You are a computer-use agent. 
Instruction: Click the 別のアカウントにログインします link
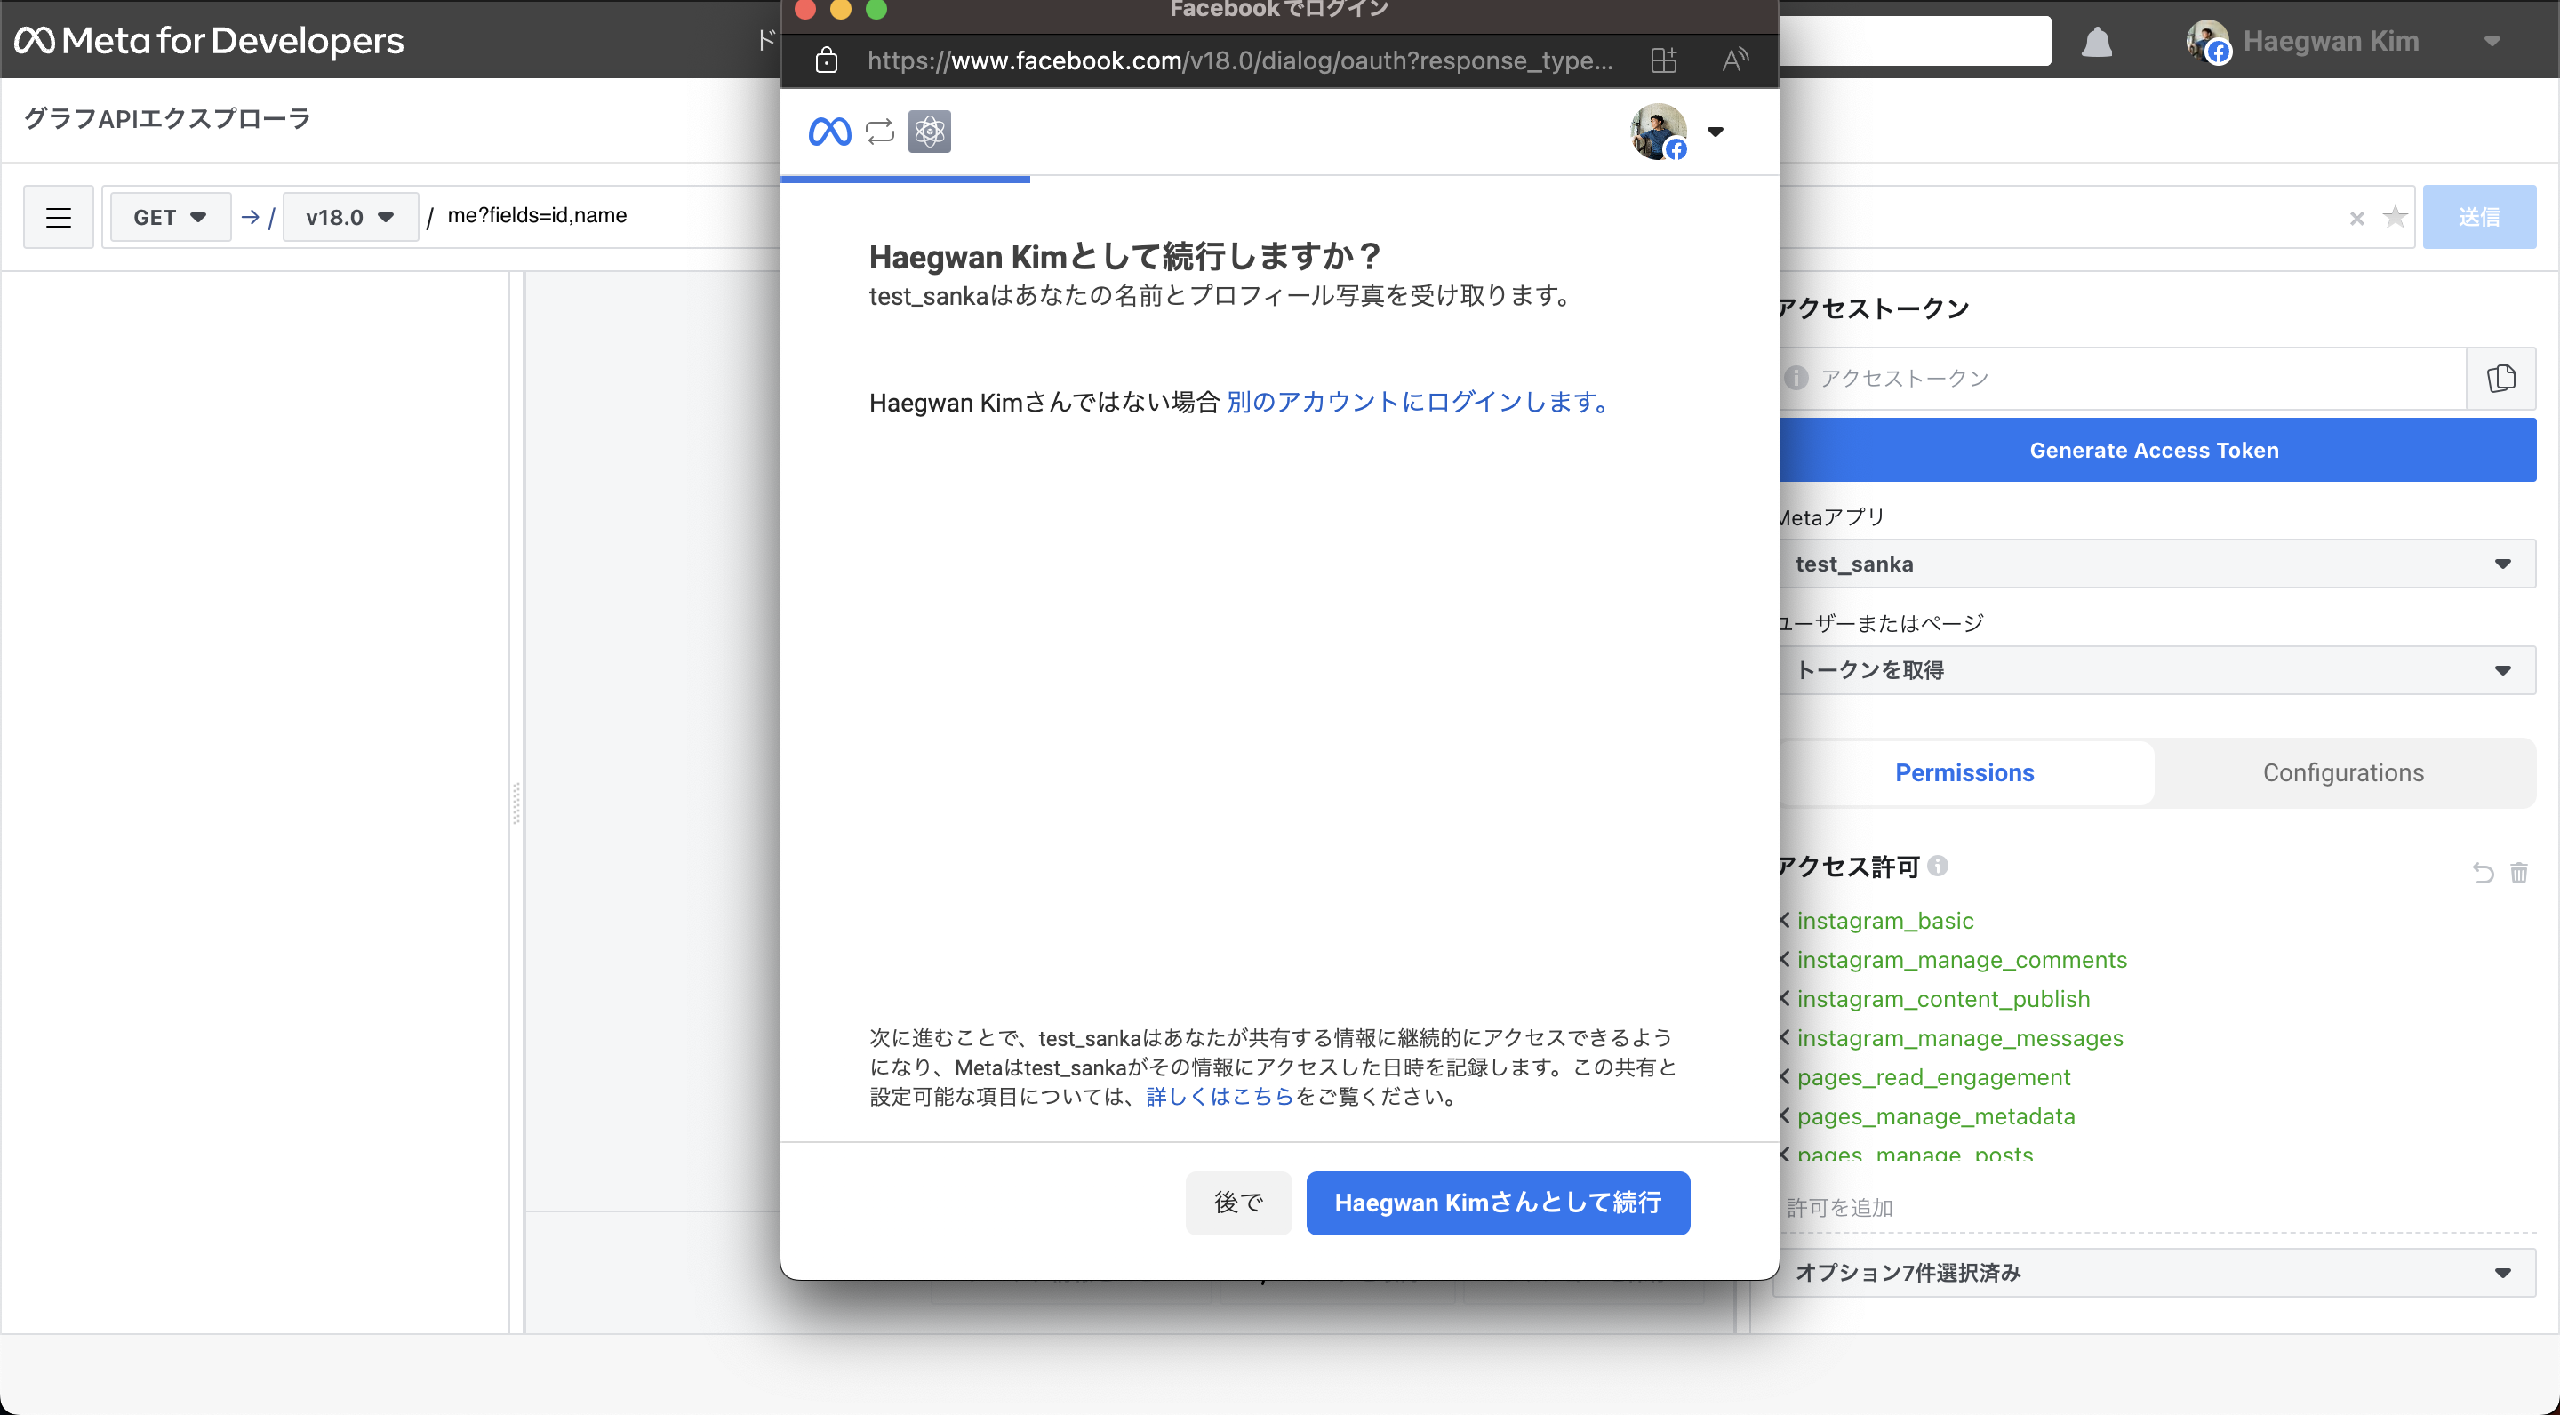1416,402
